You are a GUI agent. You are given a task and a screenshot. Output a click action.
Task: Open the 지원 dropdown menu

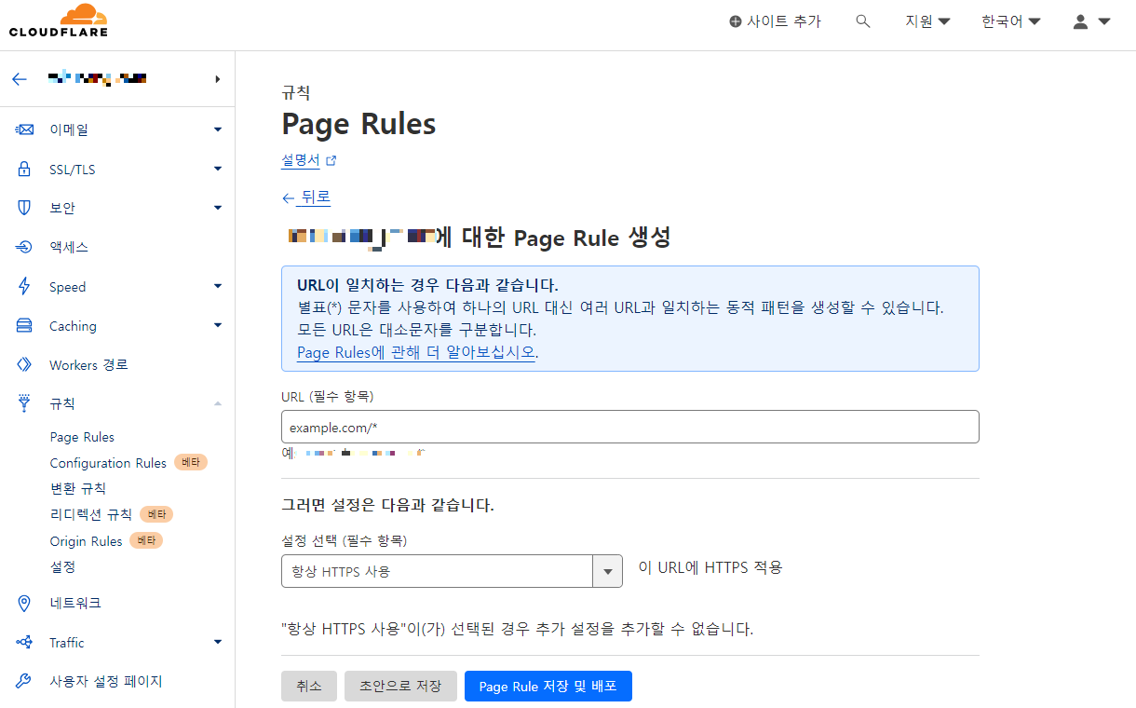coord(927,21)
